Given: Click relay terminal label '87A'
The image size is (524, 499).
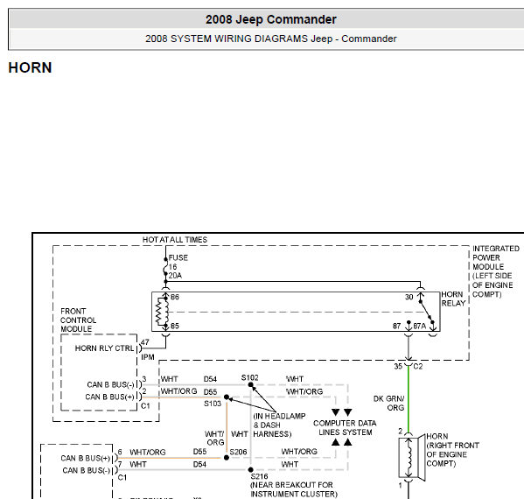Looking at the screenshot, I should [x=420, y=326].
